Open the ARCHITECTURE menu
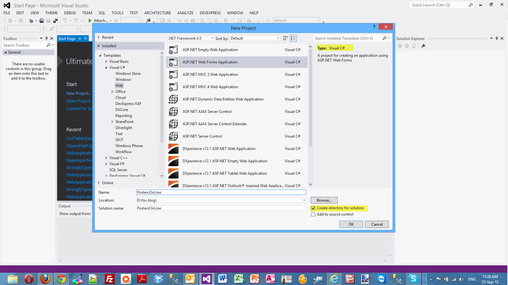508x285 pixels. pyautogui.click(x=158, y=13)
